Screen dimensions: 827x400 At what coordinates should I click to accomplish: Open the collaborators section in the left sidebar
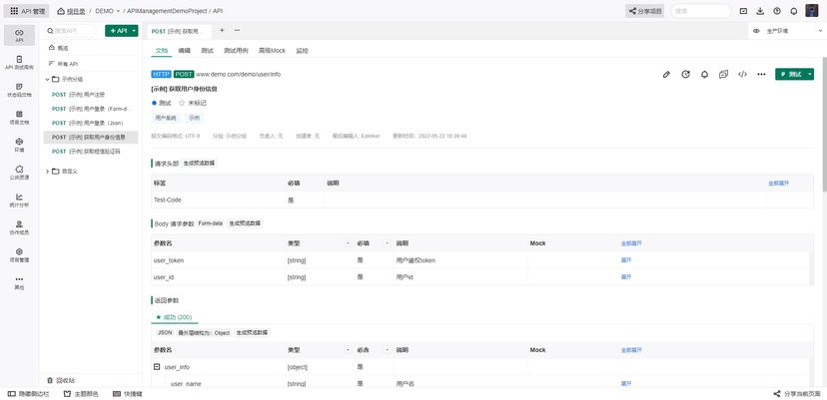[x=20, y=227]
